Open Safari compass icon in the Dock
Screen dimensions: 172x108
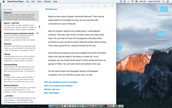[55, 106]
